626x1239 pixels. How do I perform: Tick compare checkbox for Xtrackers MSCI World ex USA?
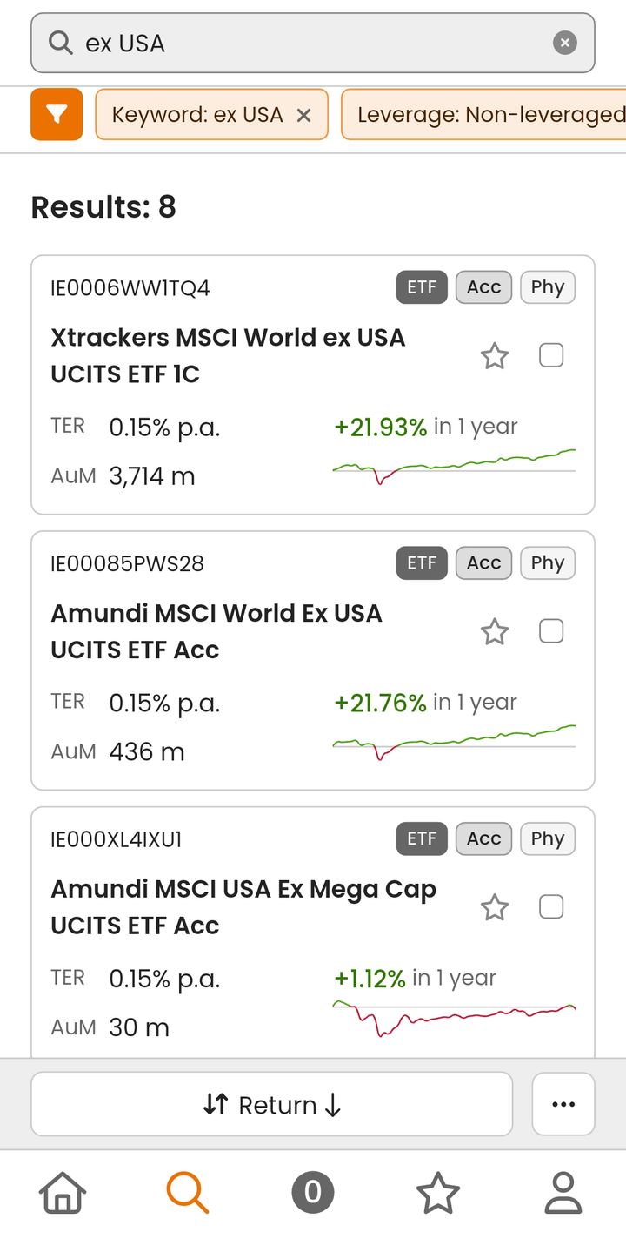point(551,355)
